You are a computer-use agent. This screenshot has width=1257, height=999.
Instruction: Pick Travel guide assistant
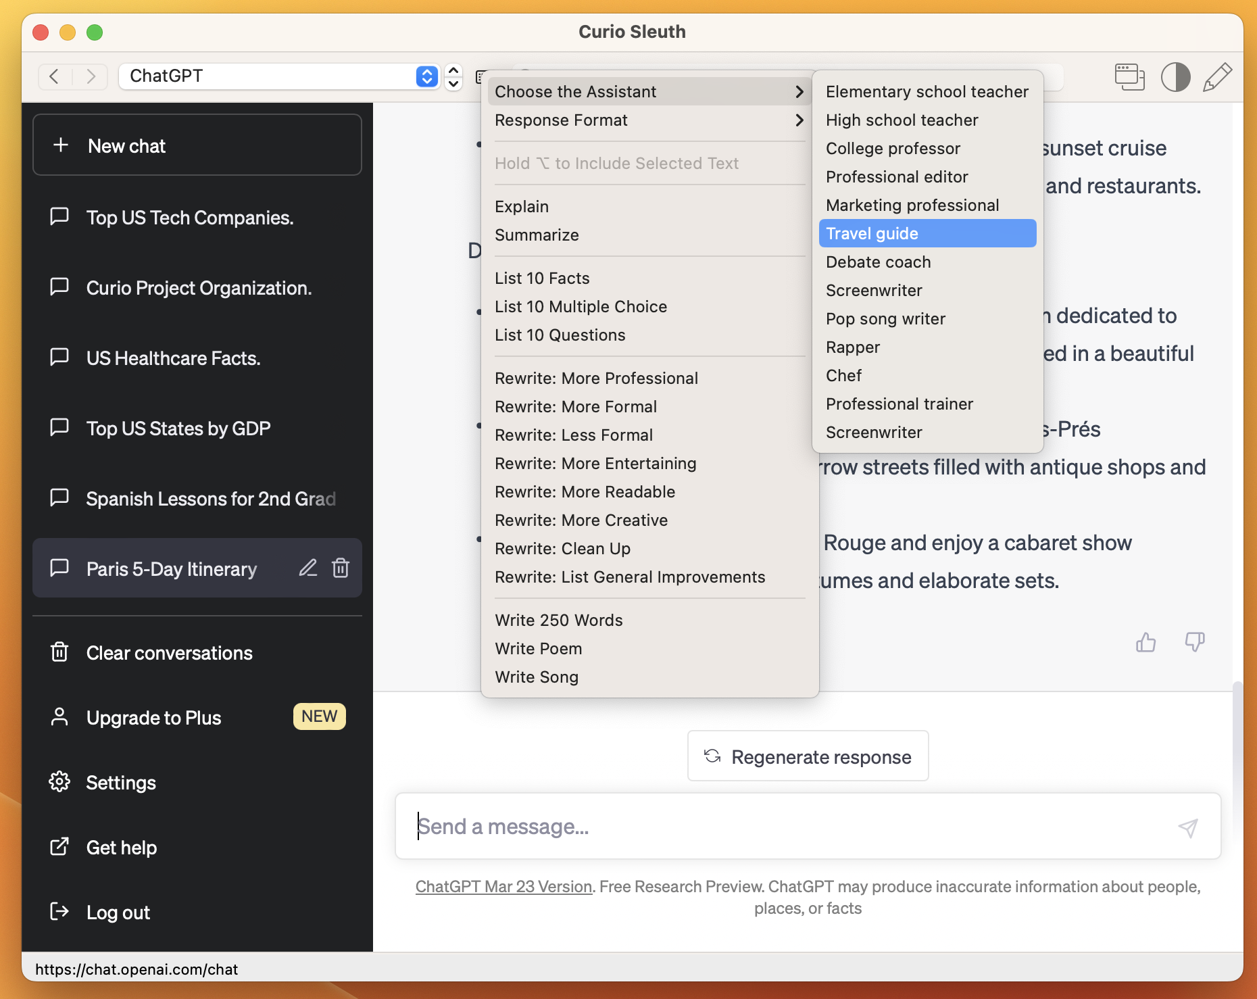(x=927, y=233)
